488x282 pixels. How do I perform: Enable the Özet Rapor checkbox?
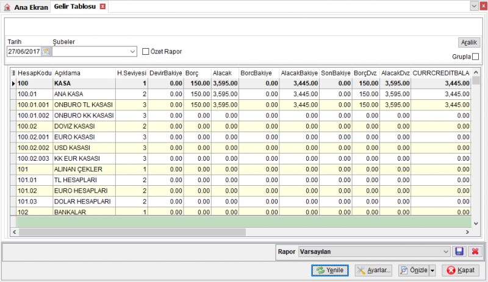point(145,52)
